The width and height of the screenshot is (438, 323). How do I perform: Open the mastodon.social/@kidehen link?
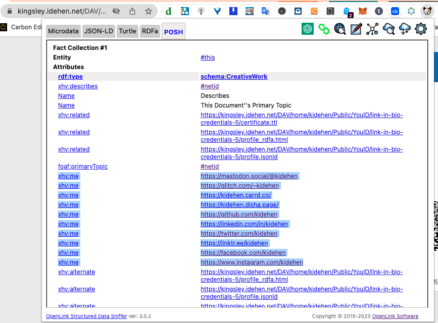point(249,176)
